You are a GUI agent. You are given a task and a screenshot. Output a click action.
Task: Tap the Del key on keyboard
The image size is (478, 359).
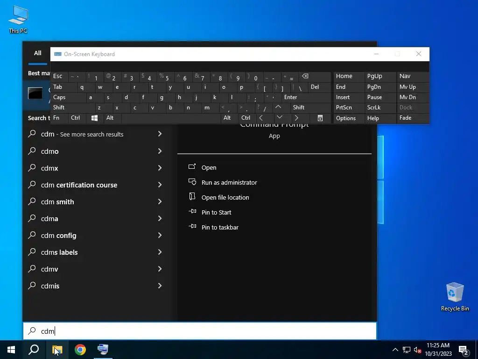click(x=319, y=87)
